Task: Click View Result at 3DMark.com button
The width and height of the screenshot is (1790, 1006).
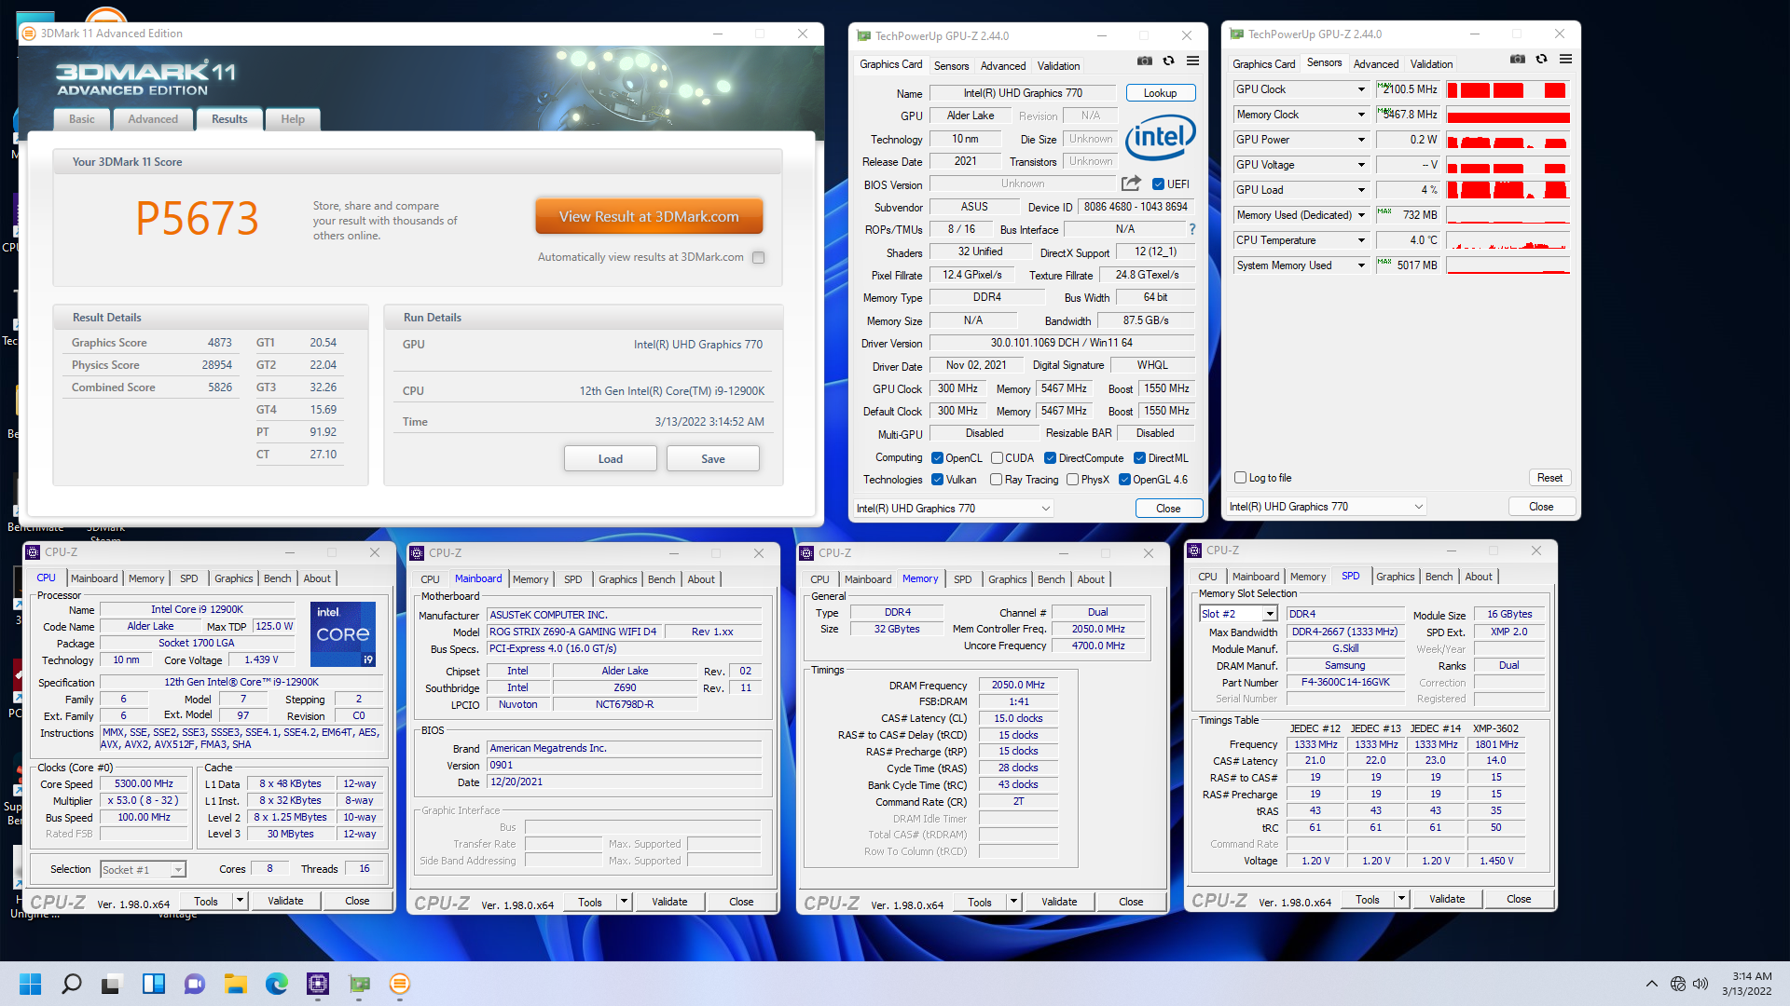Action: [649, 216]
